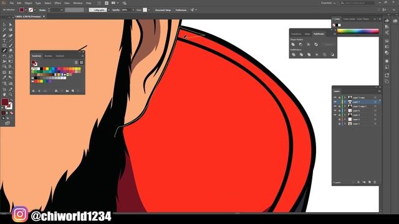Image resolution: width=399 pixels, height=224 pixels.
Task: Click the Minus Back pathfinder icon
Action: coord(332,55)
